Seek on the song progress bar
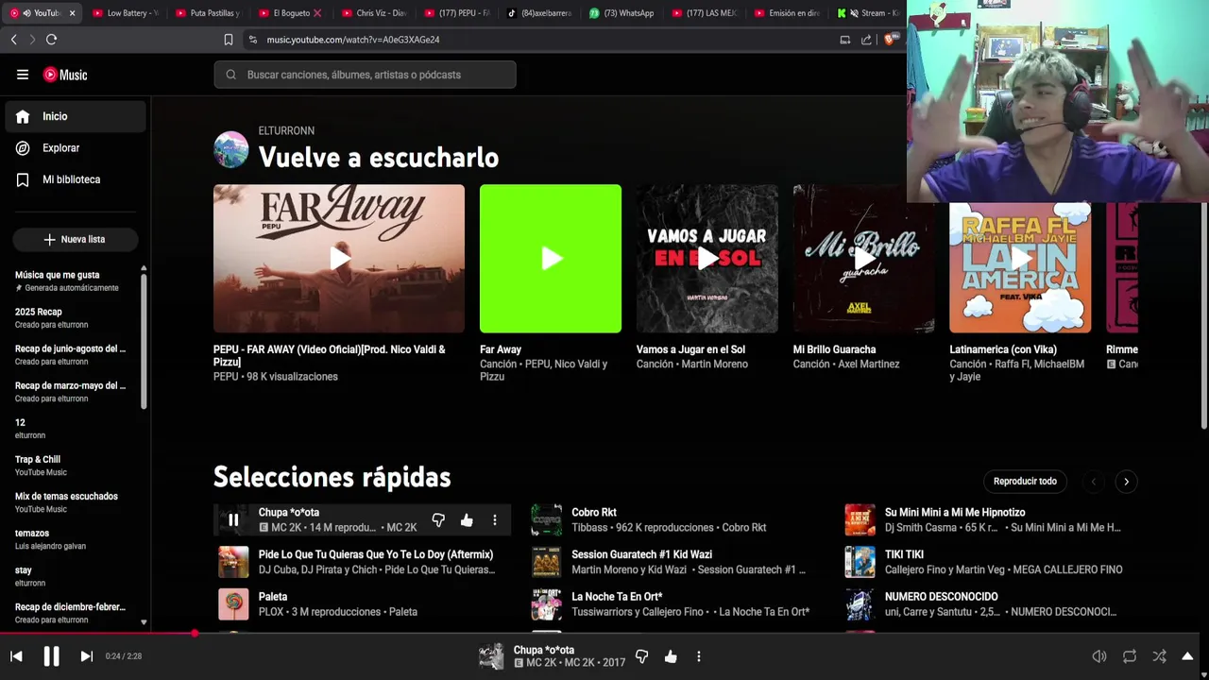The height and width of the screenshot is (680, 1209). tap(604, 633)
